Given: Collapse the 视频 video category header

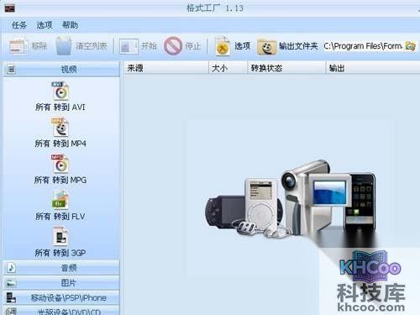Looking at the screenshot, I should point(61,69).
